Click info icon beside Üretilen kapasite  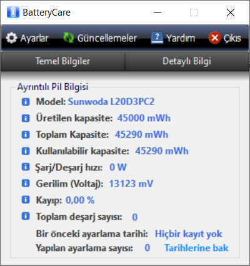point(26,118)
